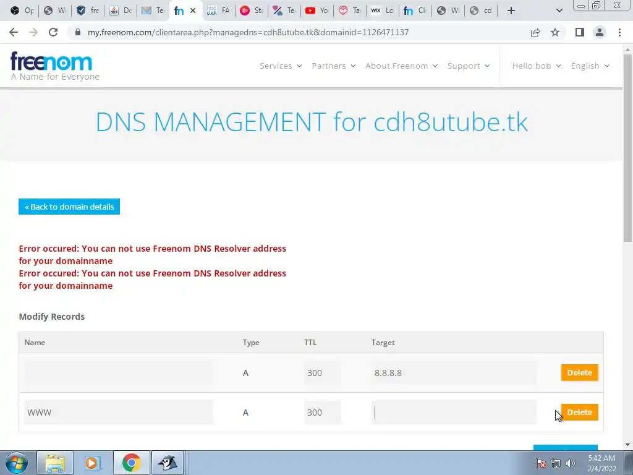Click the empty target field of WWW record
The image size is (633, 475).
[454, 413]
